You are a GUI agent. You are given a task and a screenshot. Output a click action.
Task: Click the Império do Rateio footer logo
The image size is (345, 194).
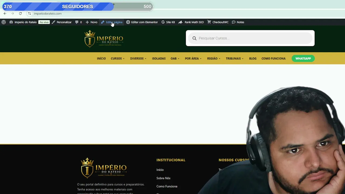104,168
